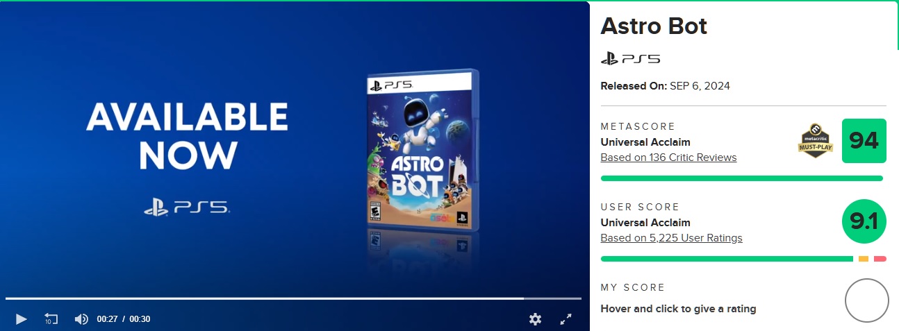The width and height of the screenshot is (899, 331).
Task: Click the Astro Bot box art in video
Action: pyautogui.click(x=421, y=151)
